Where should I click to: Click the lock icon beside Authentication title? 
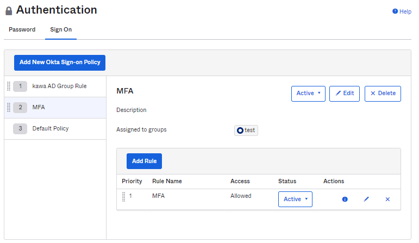9,11
